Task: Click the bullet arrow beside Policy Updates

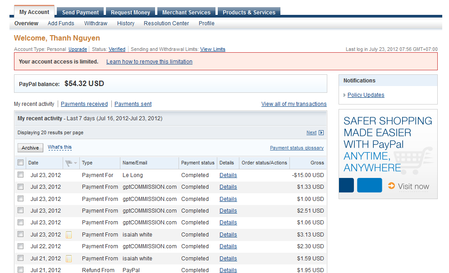Action: tap(344, 95)
